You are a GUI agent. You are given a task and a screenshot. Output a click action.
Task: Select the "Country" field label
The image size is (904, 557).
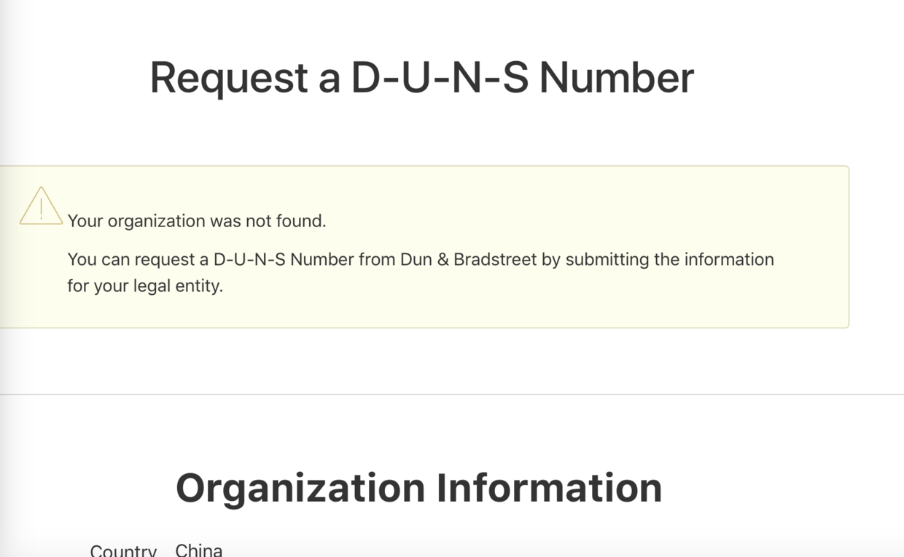click(x=123, y=550)
